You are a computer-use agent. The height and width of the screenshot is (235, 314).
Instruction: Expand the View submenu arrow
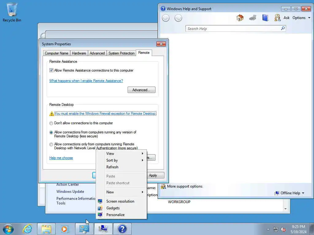[x=142, y=154]
